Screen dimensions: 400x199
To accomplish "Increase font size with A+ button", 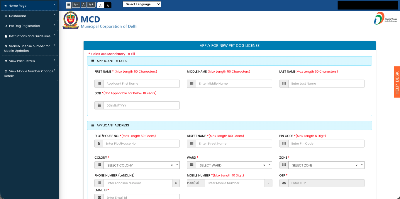I will click(x=91, y=5).
